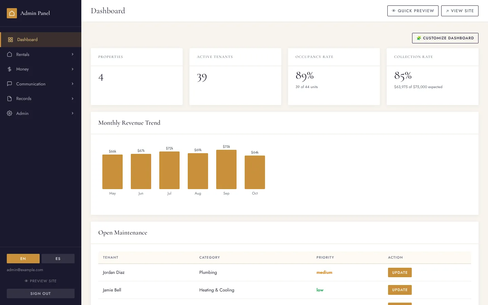Click the Communication chat bubble icon

tap(9, 84)
